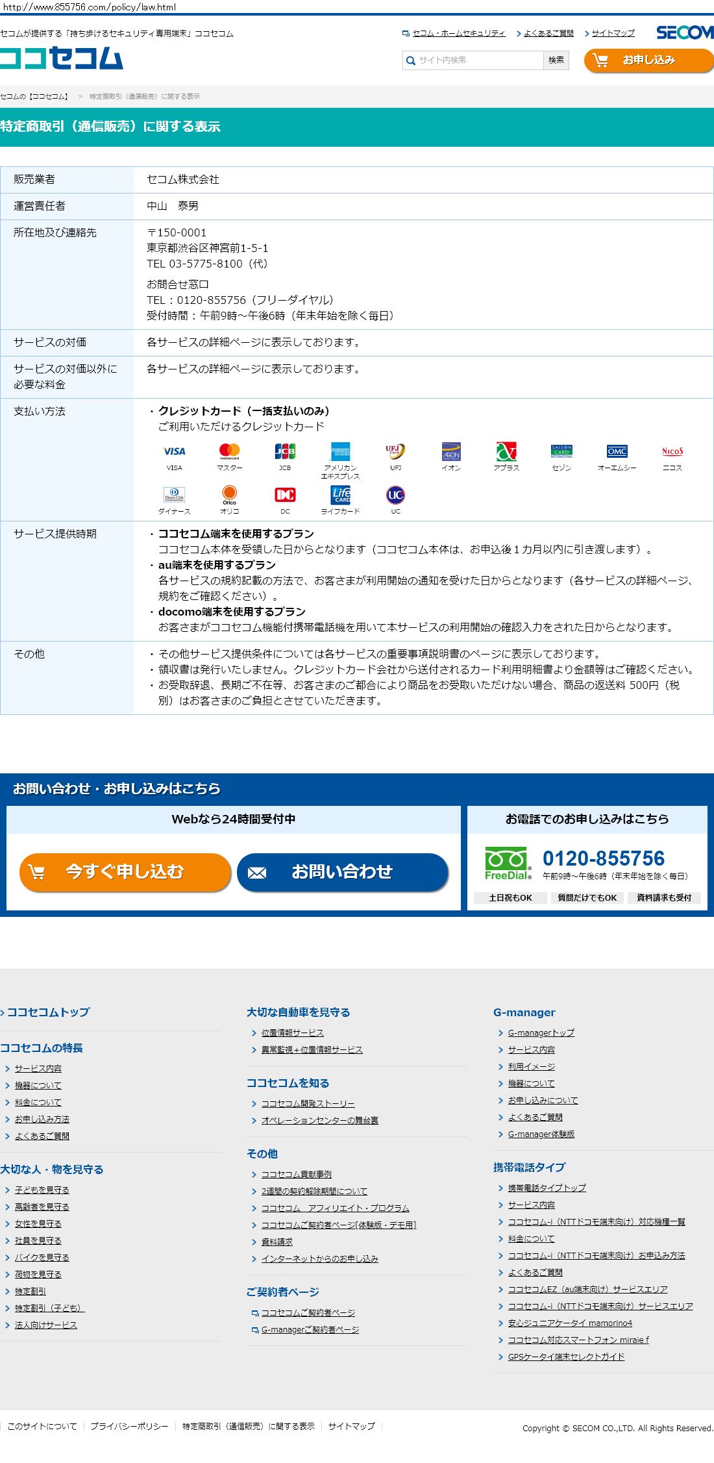714x1463 pixels.
Task: Open 異常監視+位置情報サービス link
Action: (312, 1049)
